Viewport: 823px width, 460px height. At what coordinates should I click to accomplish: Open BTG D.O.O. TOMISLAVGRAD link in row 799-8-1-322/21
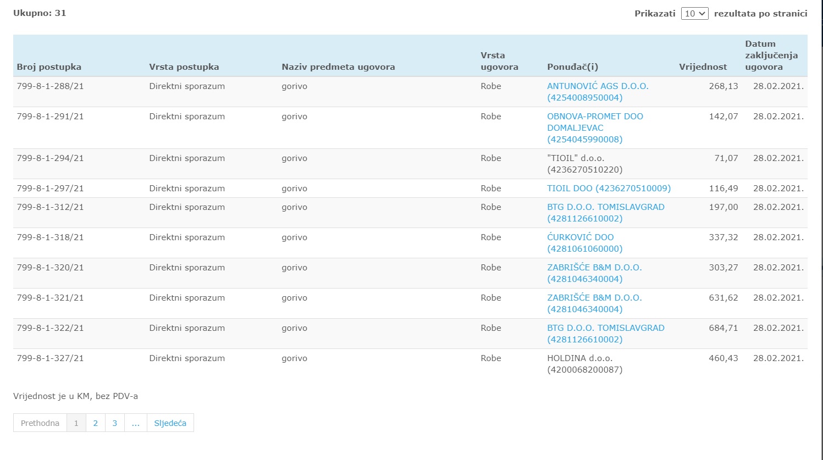[605, 334]
